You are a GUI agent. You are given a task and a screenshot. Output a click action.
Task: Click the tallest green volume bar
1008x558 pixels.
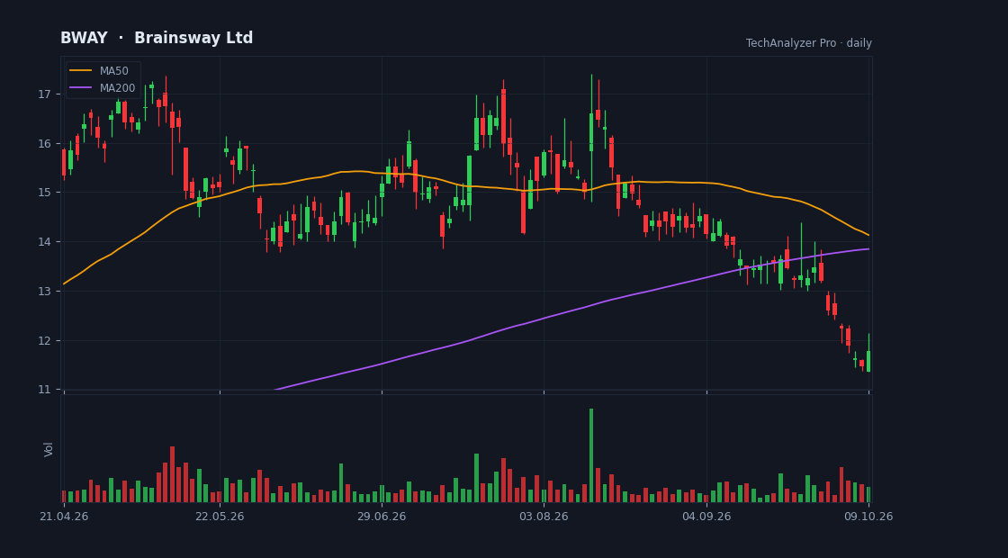point(591,455)
